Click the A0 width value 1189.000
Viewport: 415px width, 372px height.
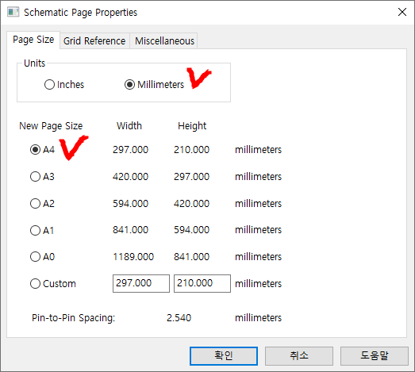coord(133,257)
